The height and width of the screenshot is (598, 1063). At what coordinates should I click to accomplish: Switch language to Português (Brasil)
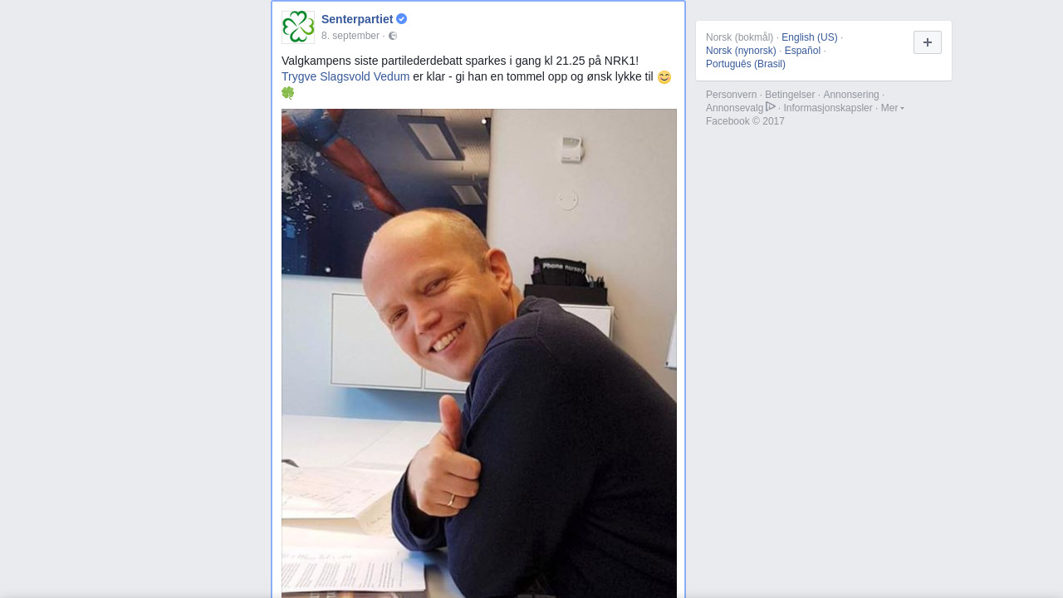pos(746,64)
